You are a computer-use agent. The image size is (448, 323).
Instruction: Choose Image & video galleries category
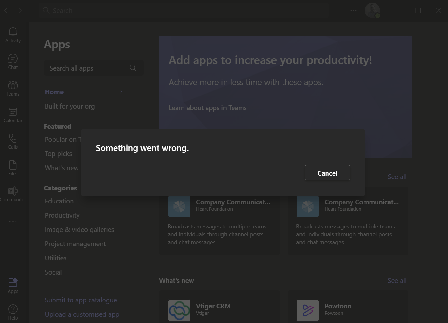coord(79,230)
